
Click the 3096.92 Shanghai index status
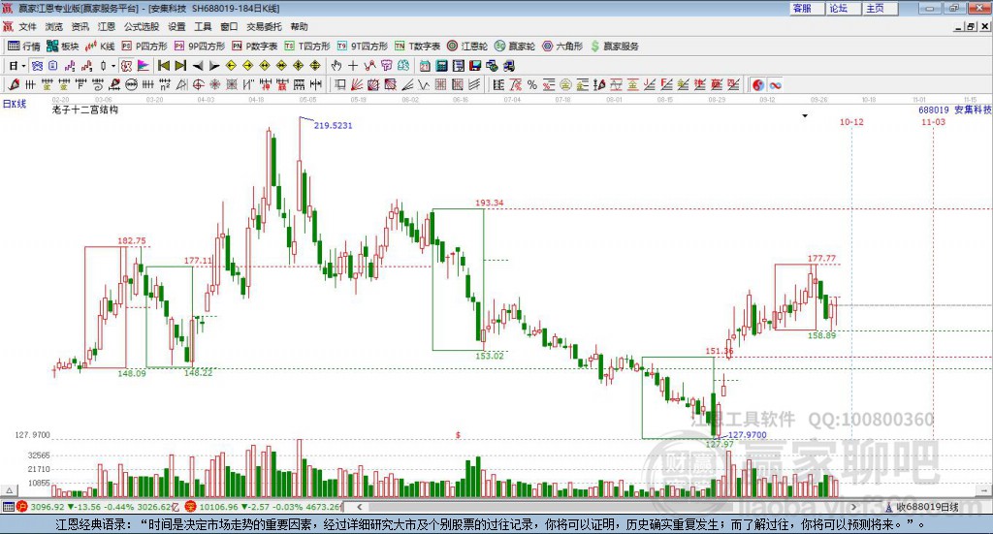coord(48,507)
